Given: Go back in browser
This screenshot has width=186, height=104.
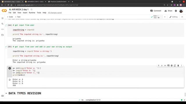Looking at the screenshot, I should [2, 5].
